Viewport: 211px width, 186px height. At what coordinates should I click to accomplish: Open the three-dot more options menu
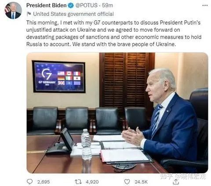click(x=205, y=6)
